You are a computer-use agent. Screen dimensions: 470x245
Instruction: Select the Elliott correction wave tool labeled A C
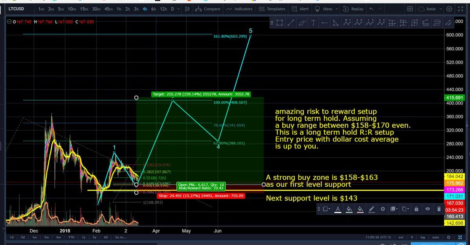[381, 23]
